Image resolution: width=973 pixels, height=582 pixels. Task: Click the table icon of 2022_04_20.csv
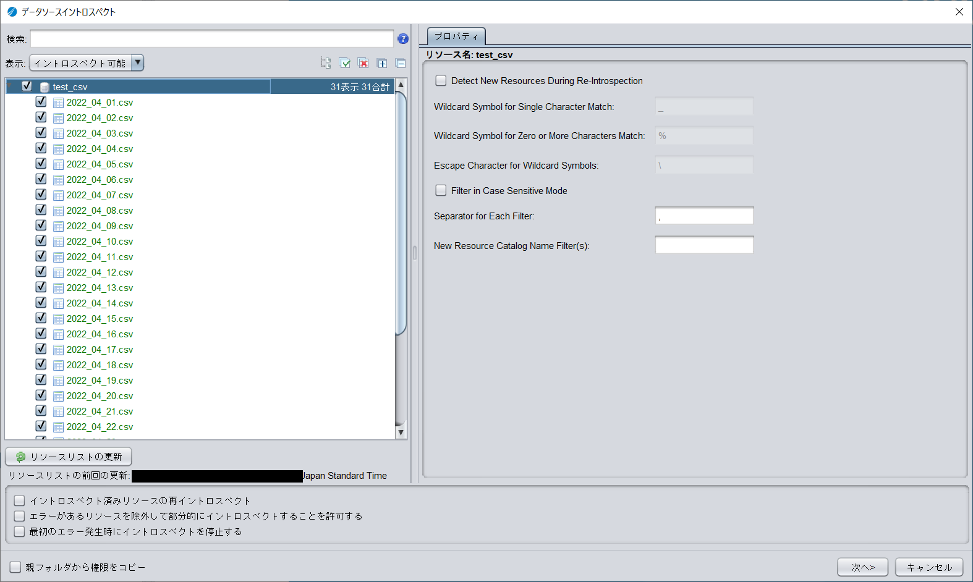59,396
